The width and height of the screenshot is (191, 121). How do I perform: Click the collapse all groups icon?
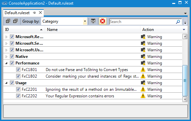coord(15,21)
